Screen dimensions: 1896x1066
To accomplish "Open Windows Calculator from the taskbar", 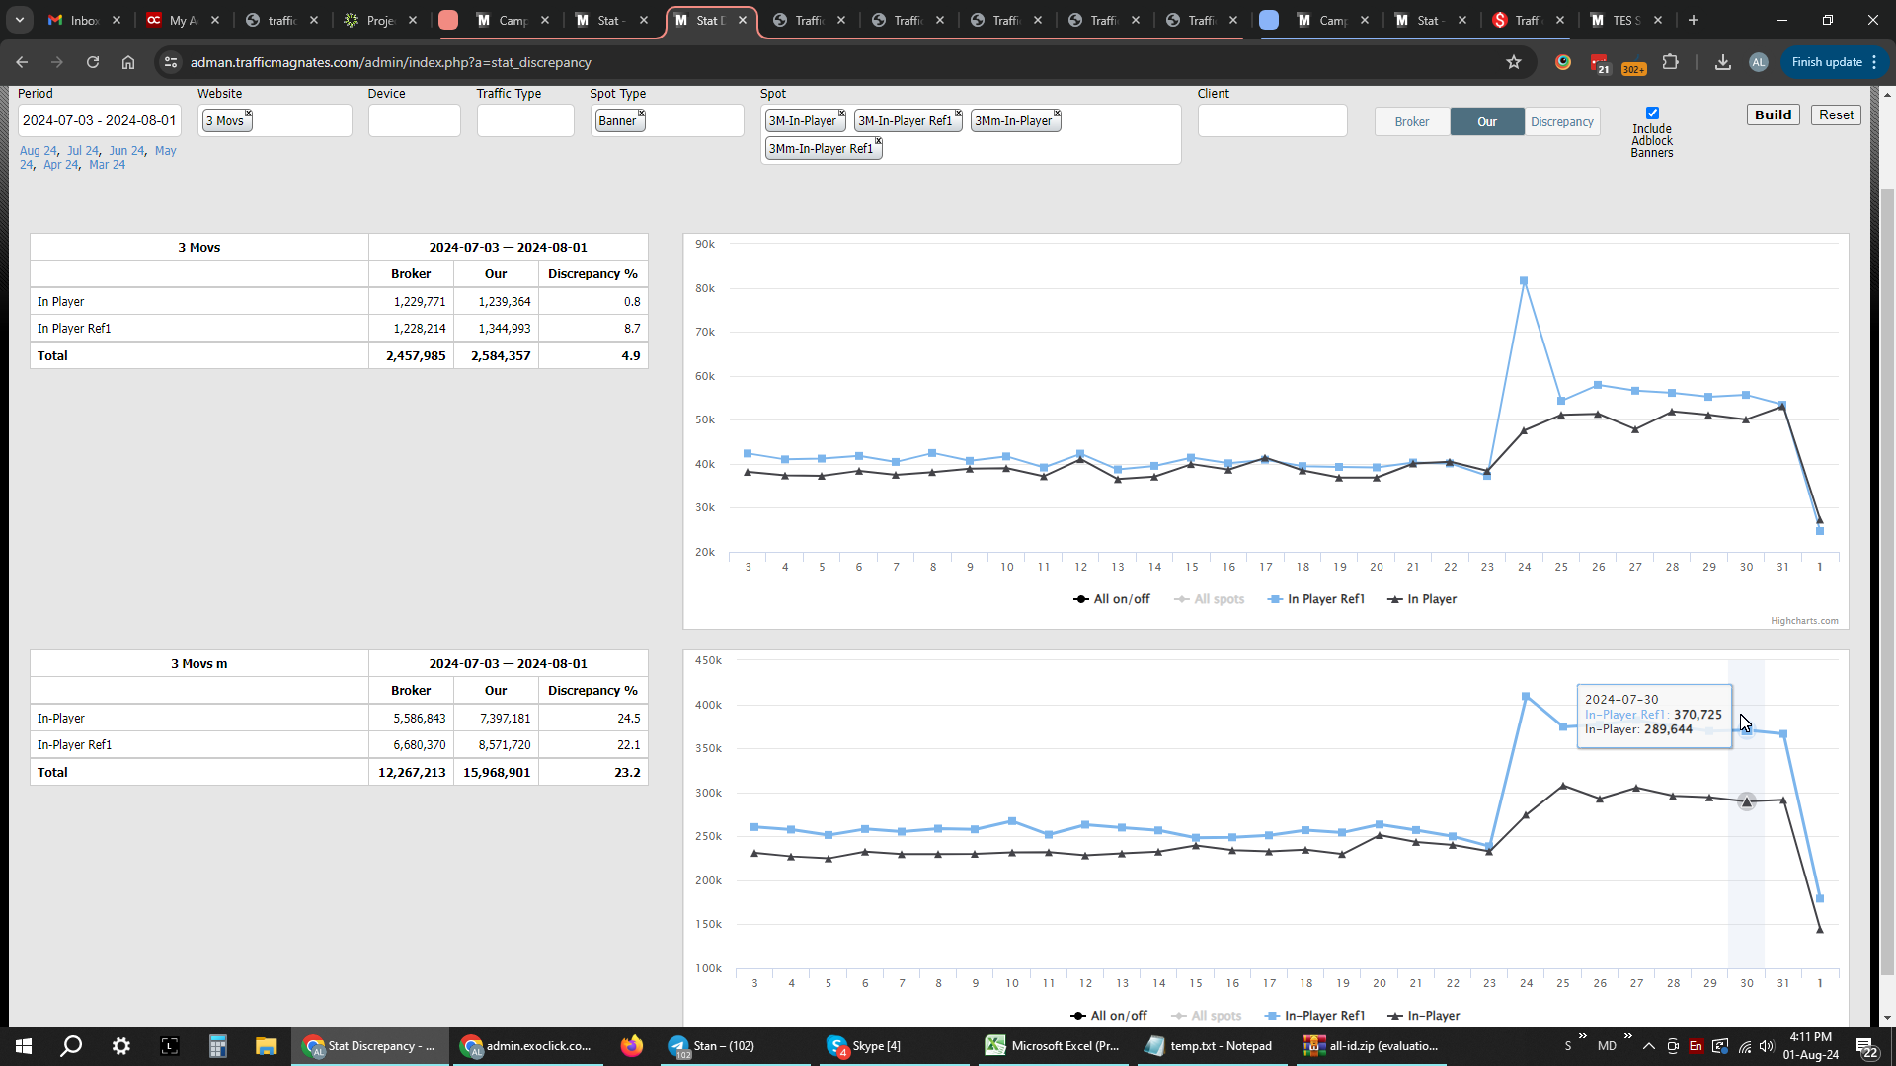I will coord(217,1046).
